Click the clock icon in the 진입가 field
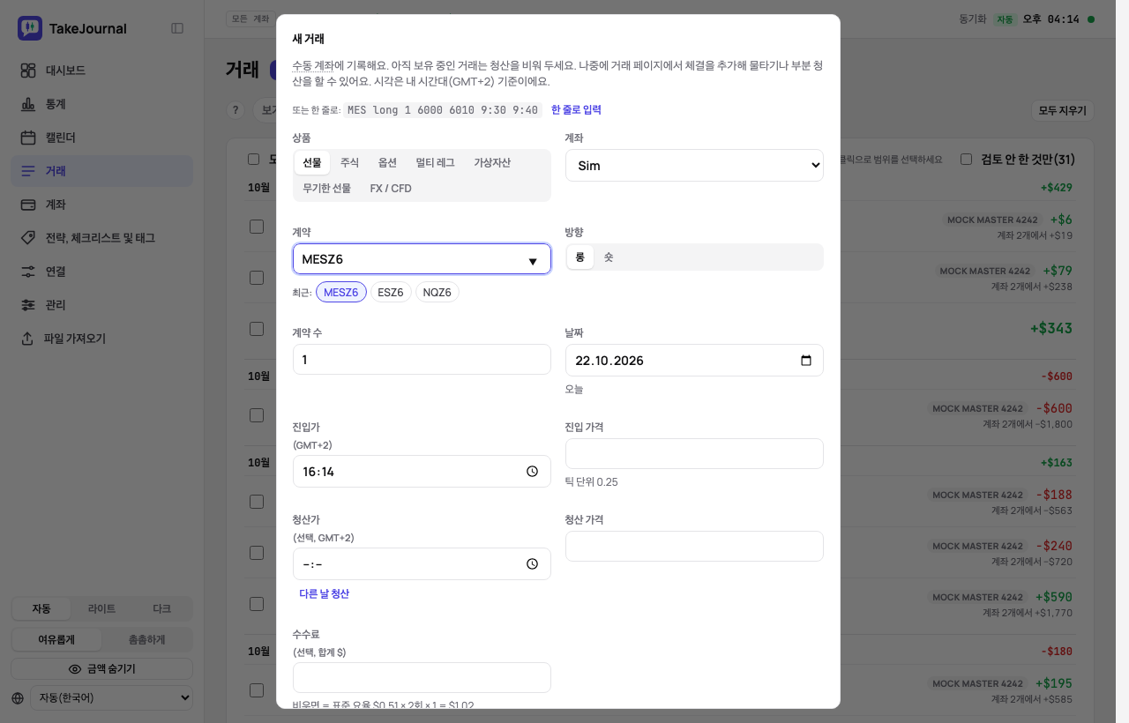1129x723 pixels. [532, 472]
